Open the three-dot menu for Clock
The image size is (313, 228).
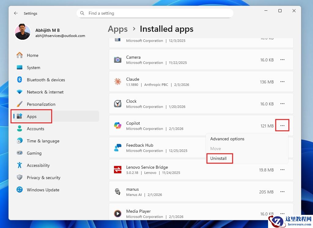coord(282,104)
